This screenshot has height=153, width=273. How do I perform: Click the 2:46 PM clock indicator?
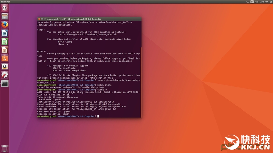(264, 2)
